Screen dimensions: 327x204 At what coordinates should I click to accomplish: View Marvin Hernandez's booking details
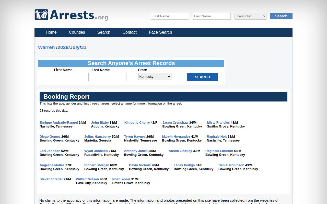coord(176,137)
